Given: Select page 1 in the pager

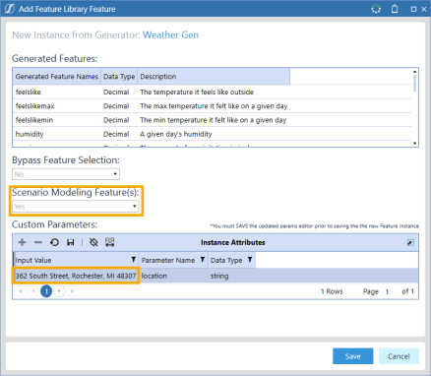Looking at the screenshot, I should point(46,291).
